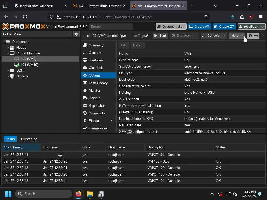Screen dimensions: 267x200
Task: Open Firefox downloads arrow icon
Action: pos(232,17)
